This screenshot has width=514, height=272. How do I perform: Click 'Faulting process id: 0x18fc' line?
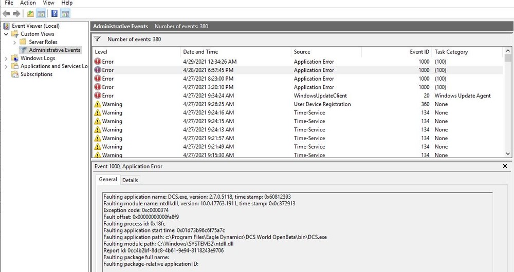pos(134,224)
